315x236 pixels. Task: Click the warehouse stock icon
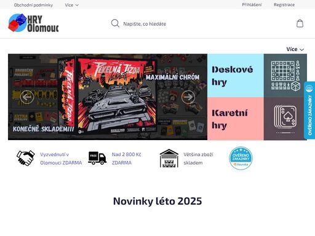click(169, 159)
